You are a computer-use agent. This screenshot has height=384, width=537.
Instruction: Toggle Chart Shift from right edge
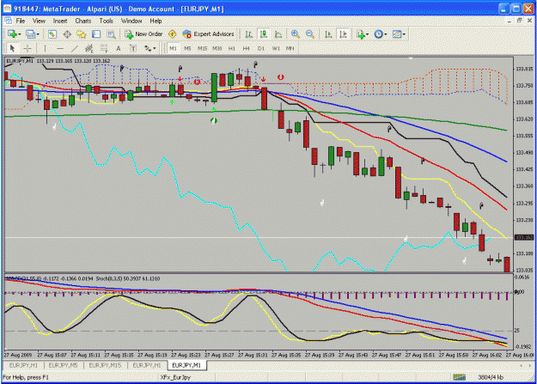[x=343, y=34]
